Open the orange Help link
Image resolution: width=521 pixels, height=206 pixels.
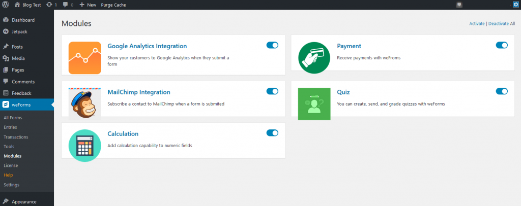[8, 175]
